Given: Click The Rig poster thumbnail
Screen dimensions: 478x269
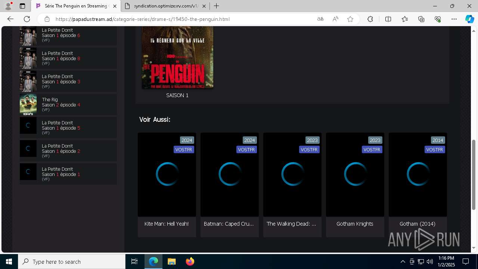Looking at the screenshot, I should click(x=28, y=105).
